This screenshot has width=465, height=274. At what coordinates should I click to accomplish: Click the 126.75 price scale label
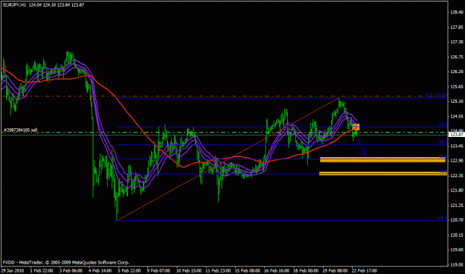(x=457, y=57)
